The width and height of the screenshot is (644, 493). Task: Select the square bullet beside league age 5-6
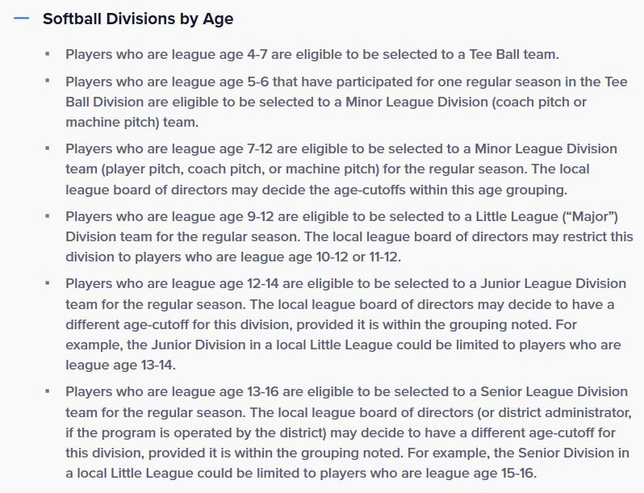click(x=48, y=81)
